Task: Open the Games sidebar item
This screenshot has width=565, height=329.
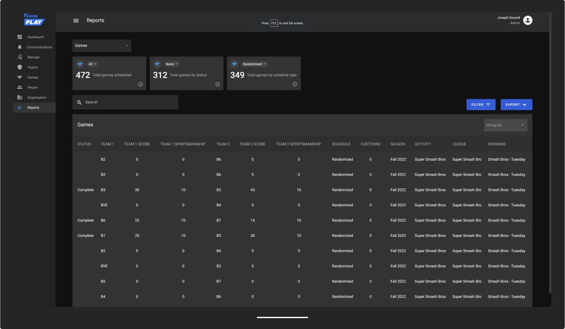Action: (x=32, y=77)
